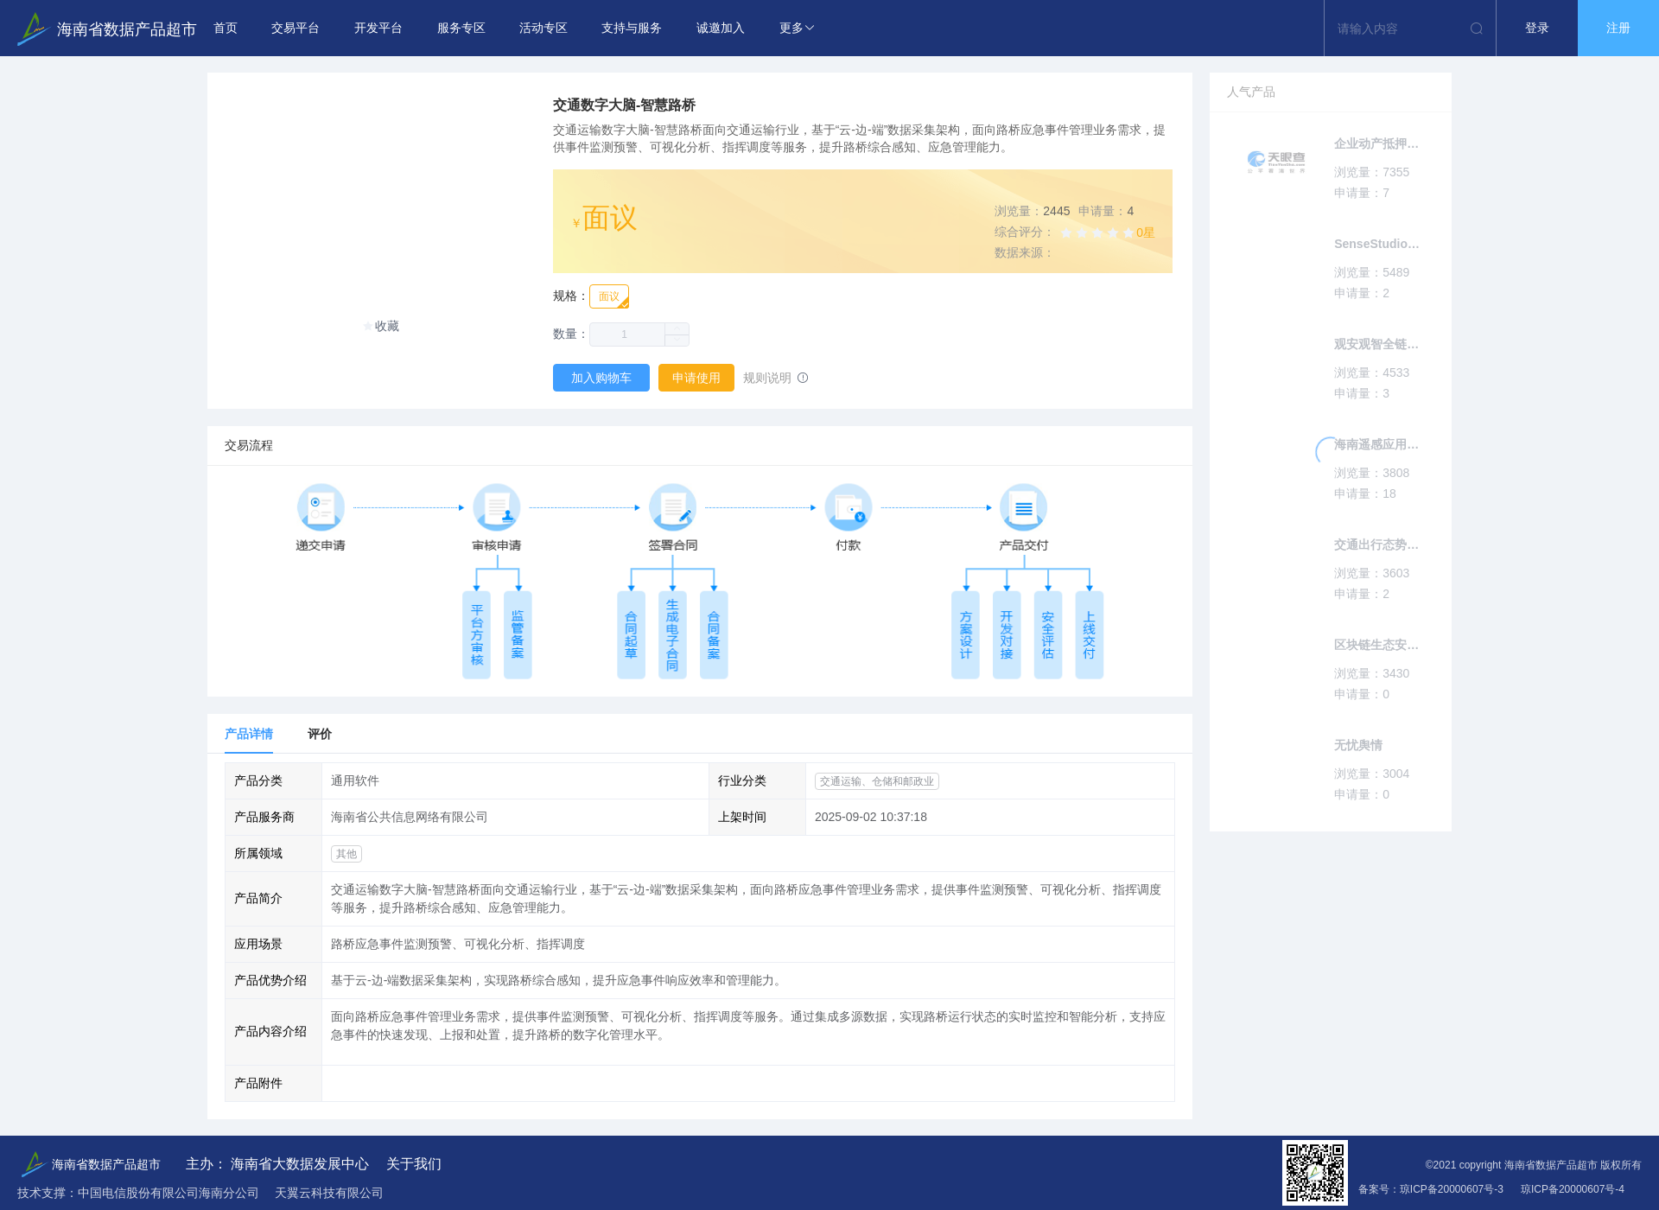Click the 安全评估 sub-step box
The height and width of the screenshot is (1210, 1659).
(x=1048, y=635)
